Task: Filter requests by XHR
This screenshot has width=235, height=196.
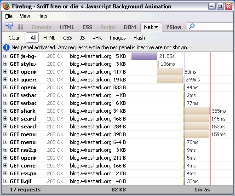Action: coord(97,38)
